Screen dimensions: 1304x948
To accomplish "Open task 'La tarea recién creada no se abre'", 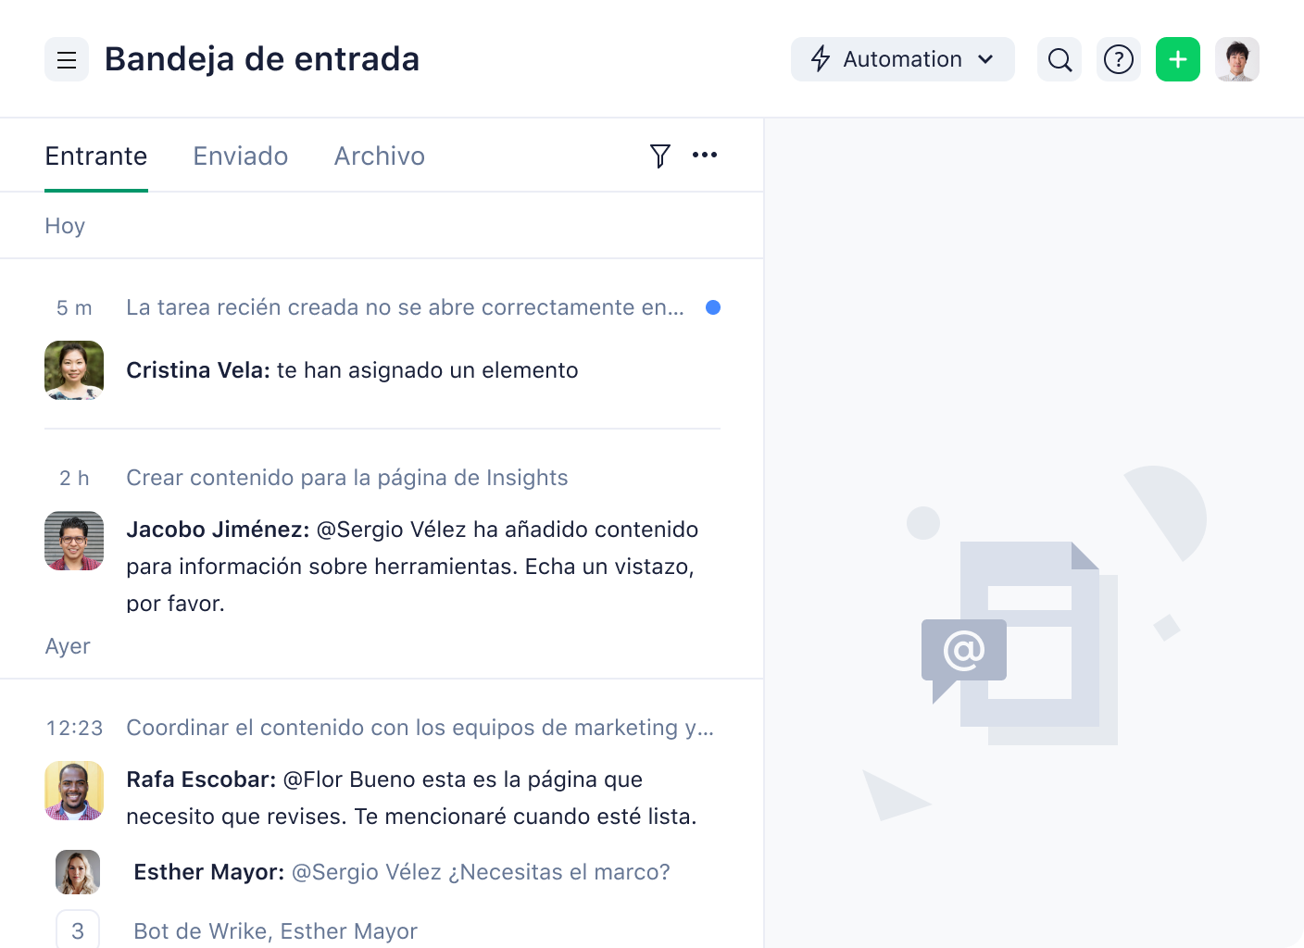I will click(406, 307).
